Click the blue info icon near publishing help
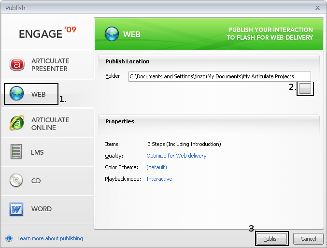 tap(9, 238)
